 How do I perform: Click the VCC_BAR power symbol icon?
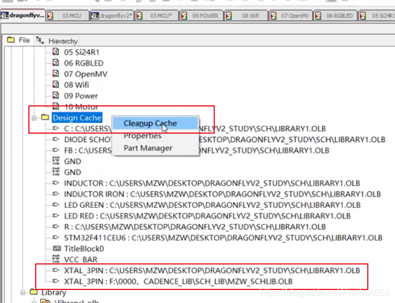56,259
